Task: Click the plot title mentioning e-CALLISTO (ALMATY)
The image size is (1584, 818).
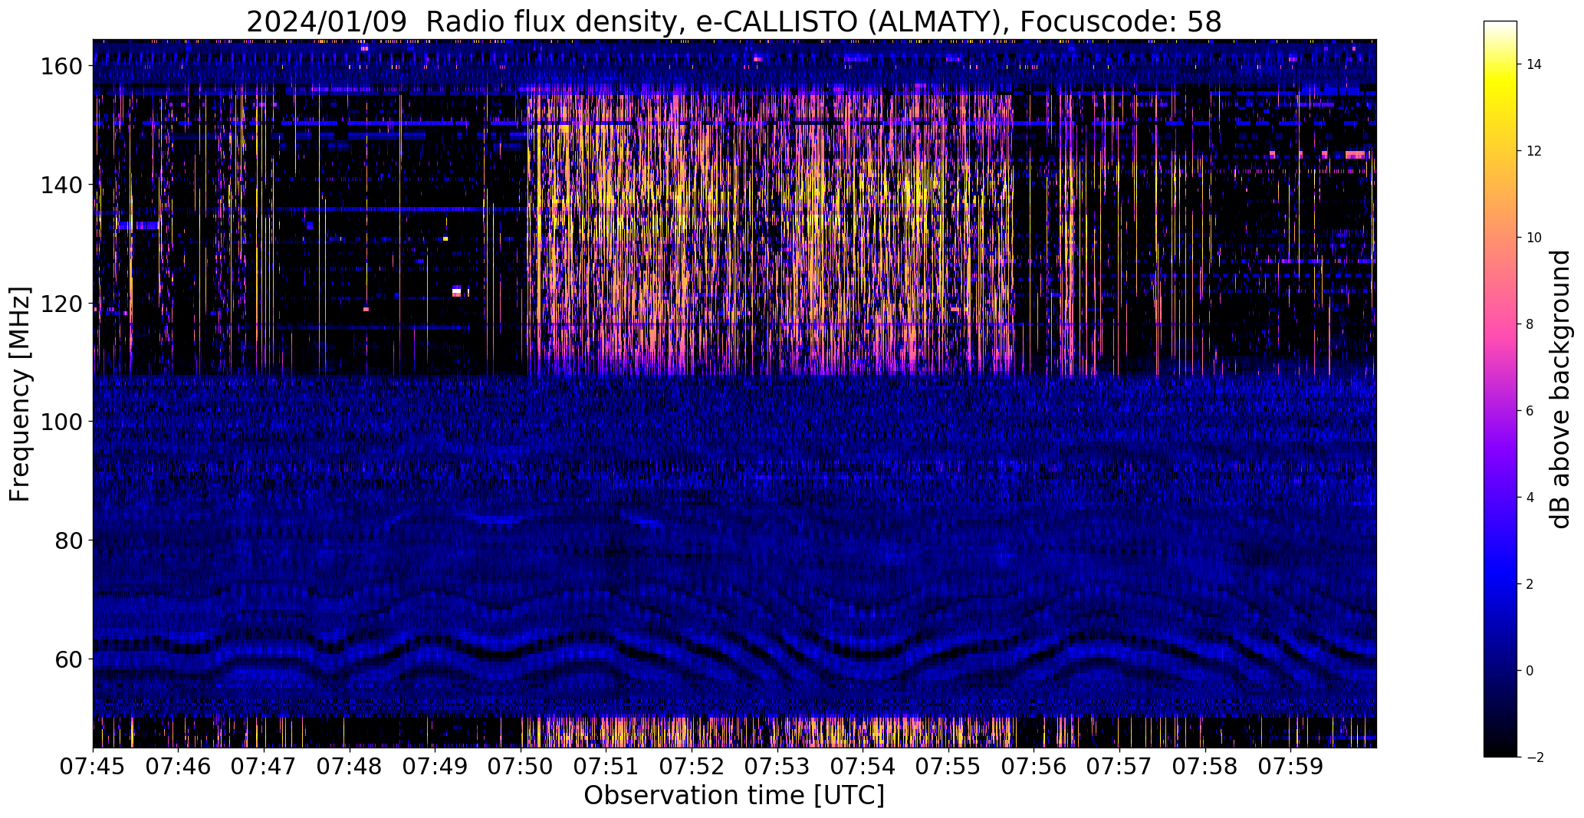Action: (x=734, y=21)
